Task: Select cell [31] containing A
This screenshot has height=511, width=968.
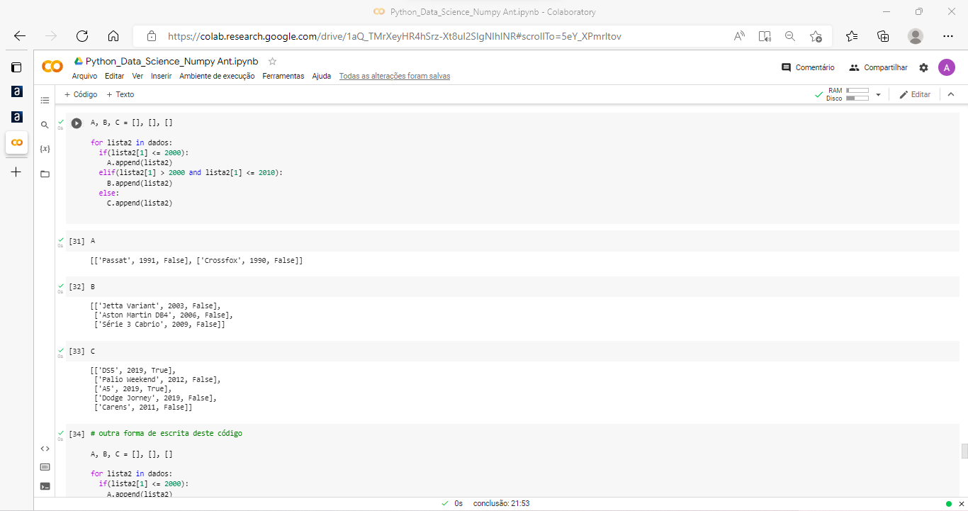Action: tap(512, 241)
